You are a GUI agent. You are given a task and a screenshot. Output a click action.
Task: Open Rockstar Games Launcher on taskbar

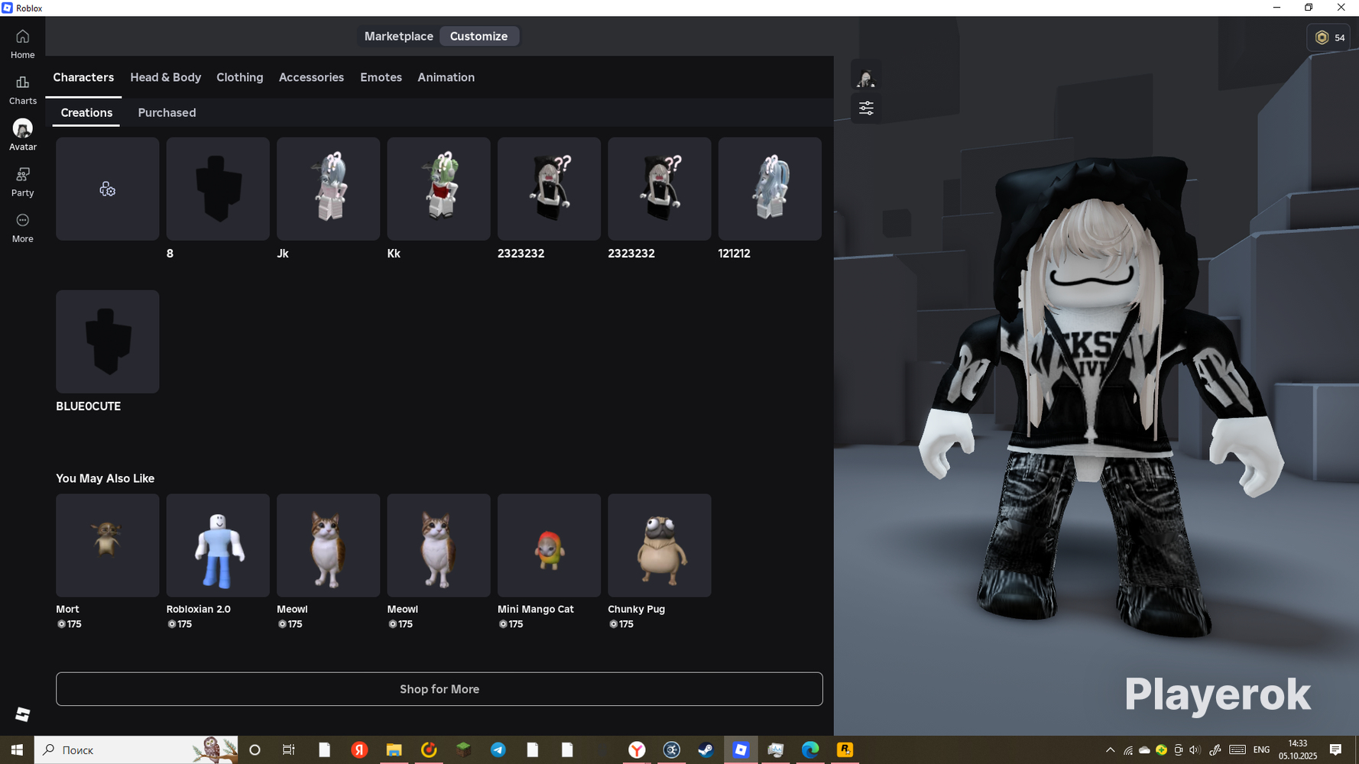click(845, 749)
